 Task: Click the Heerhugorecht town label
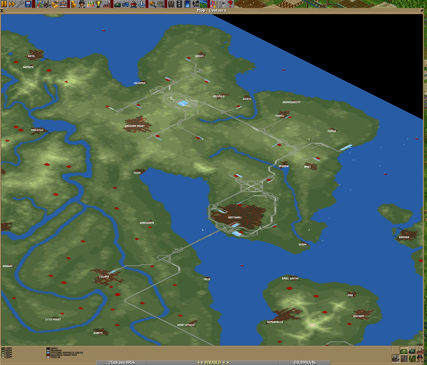click(292, 102)
